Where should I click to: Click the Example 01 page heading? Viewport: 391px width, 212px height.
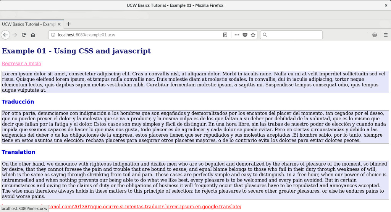click(76, 51)
